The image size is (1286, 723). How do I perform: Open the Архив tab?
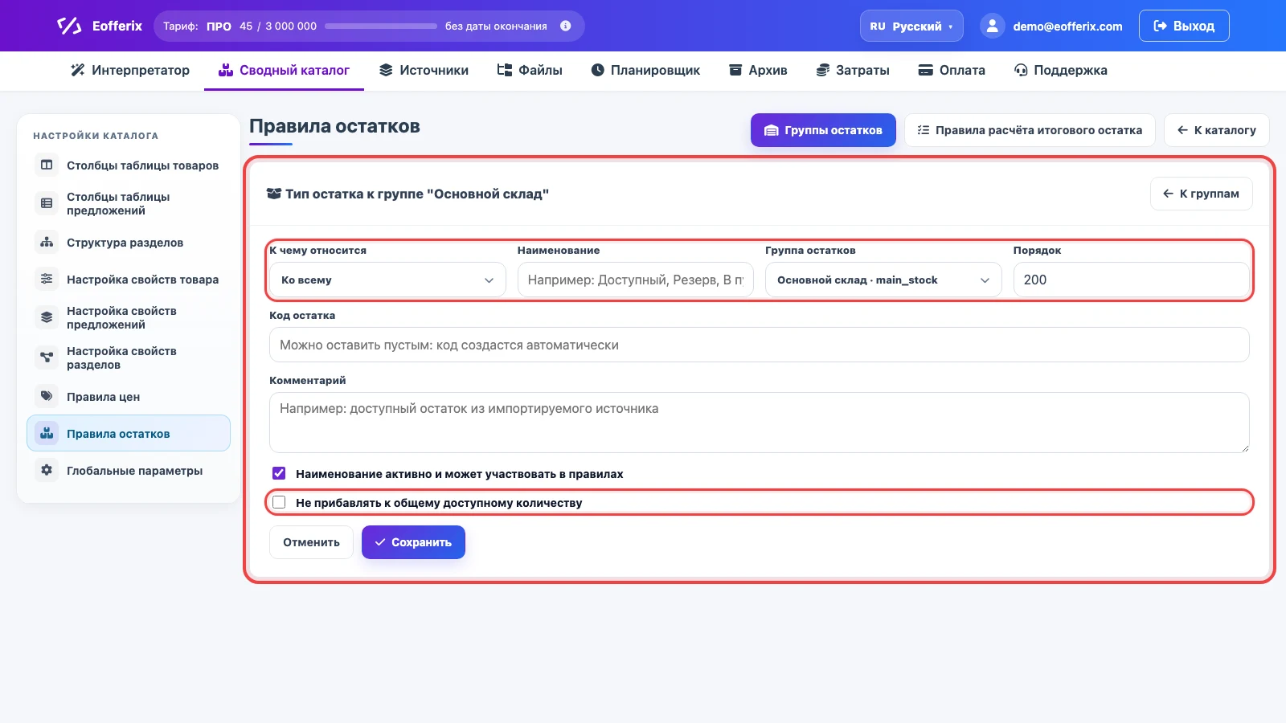(x=758, y=70)
